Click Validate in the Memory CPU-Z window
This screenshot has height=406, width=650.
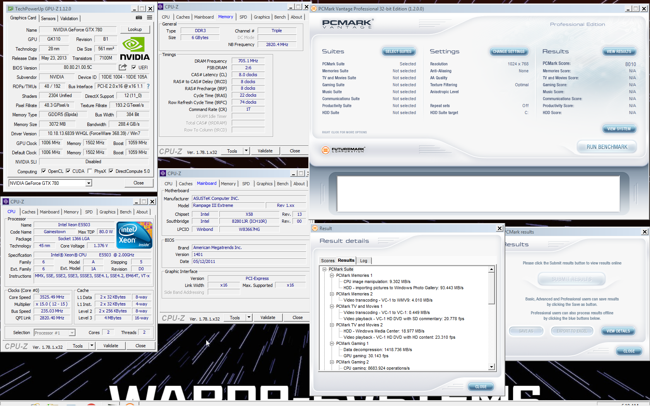click(x=265, y=151)
